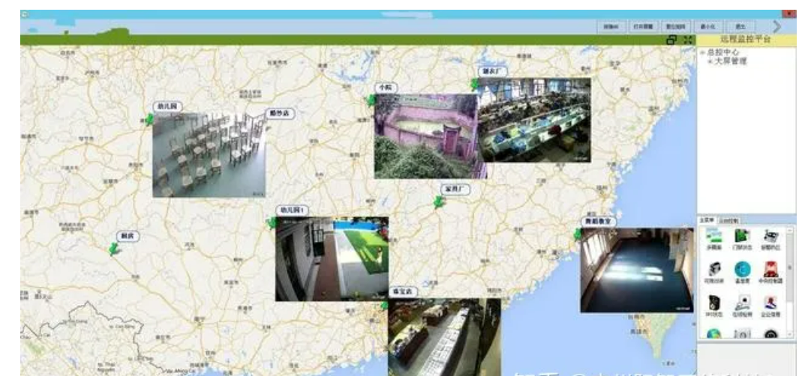
Task: Click the menu panel scrollbar down arrow
Action: tap(790, 336)
